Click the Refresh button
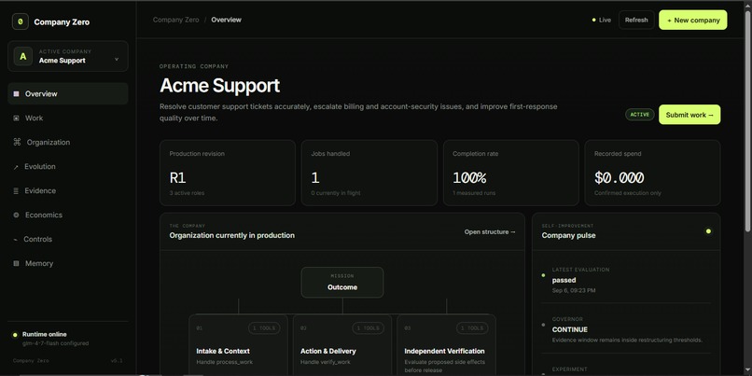The image size is (752, 376). click(636, 21)
